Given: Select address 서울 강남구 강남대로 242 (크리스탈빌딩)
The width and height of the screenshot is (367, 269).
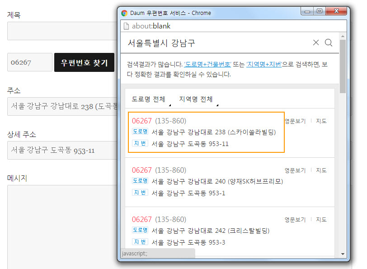Looking at the screenshot, I should [x=211, y=231].
